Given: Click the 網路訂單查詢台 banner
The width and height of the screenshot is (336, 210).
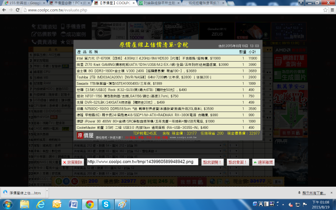Looking at the screenshot, I should 290,61.
